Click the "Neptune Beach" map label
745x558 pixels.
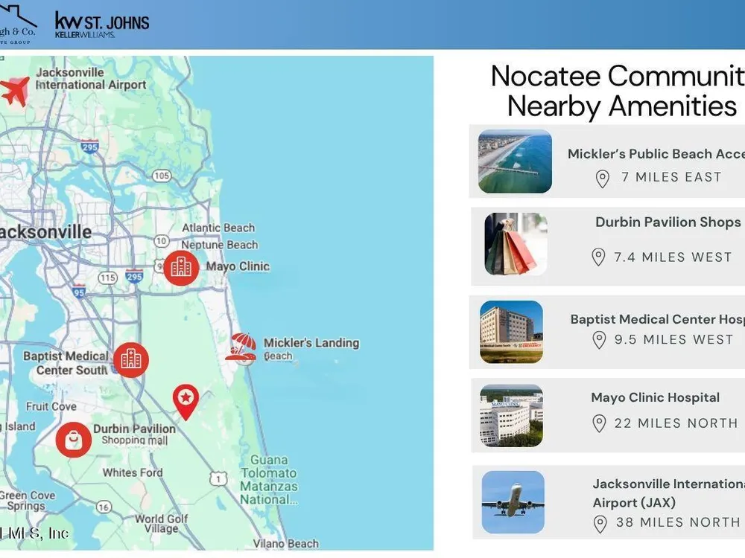(x=220, y=245)
